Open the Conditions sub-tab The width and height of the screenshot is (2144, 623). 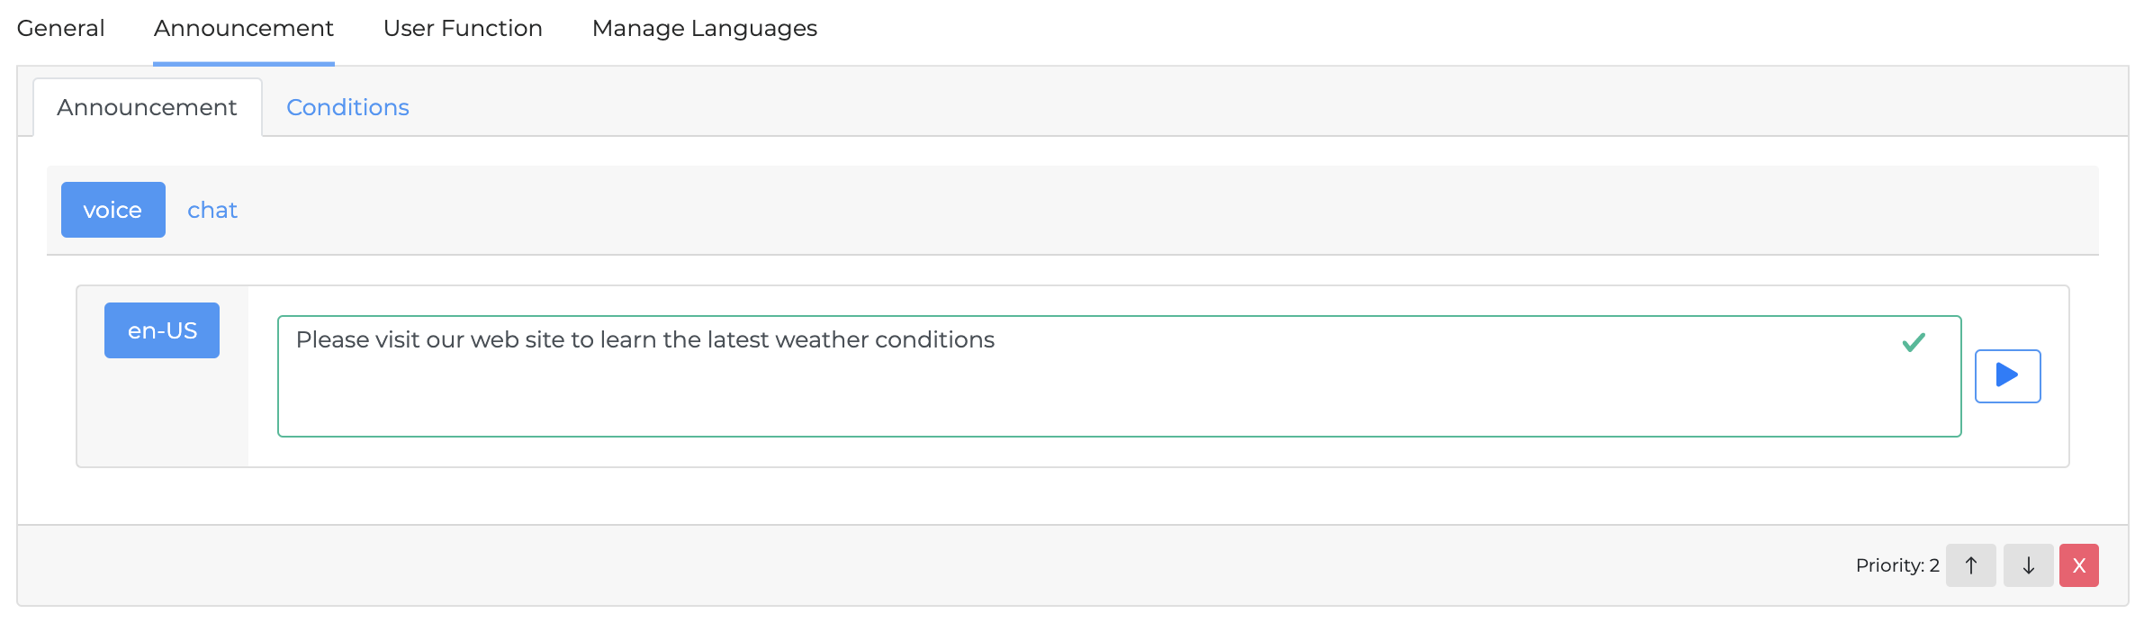point(347,107)
